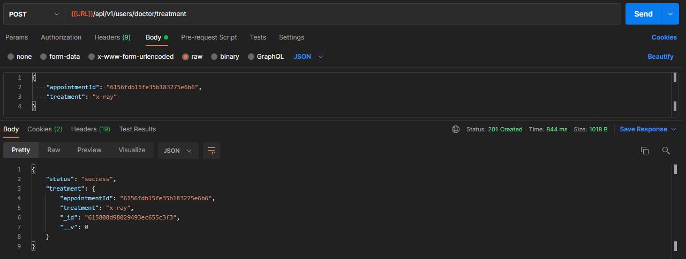
Task: Open request body JSON format dropdown
Action: click(308, 57)
